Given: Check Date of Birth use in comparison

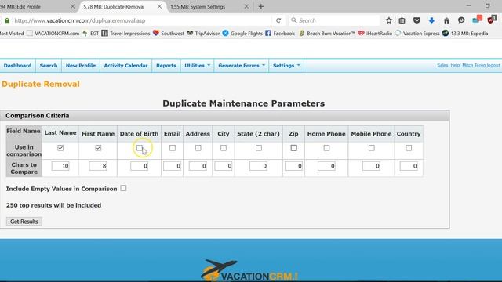Looking at the screenshot, I should (140, 148).
